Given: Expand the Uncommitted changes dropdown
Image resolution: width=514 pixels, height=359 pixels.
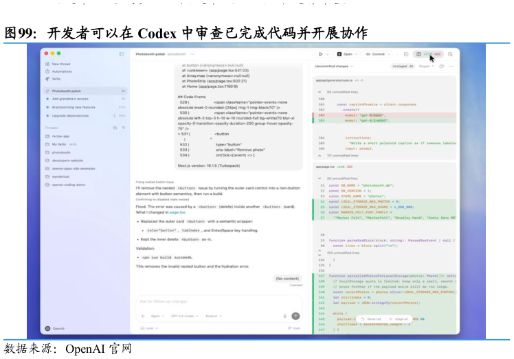Looking at the screenshot, I should pos(334,66).
